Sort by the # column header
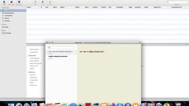The height and width of the screenshot is (106, 189). 41,7
